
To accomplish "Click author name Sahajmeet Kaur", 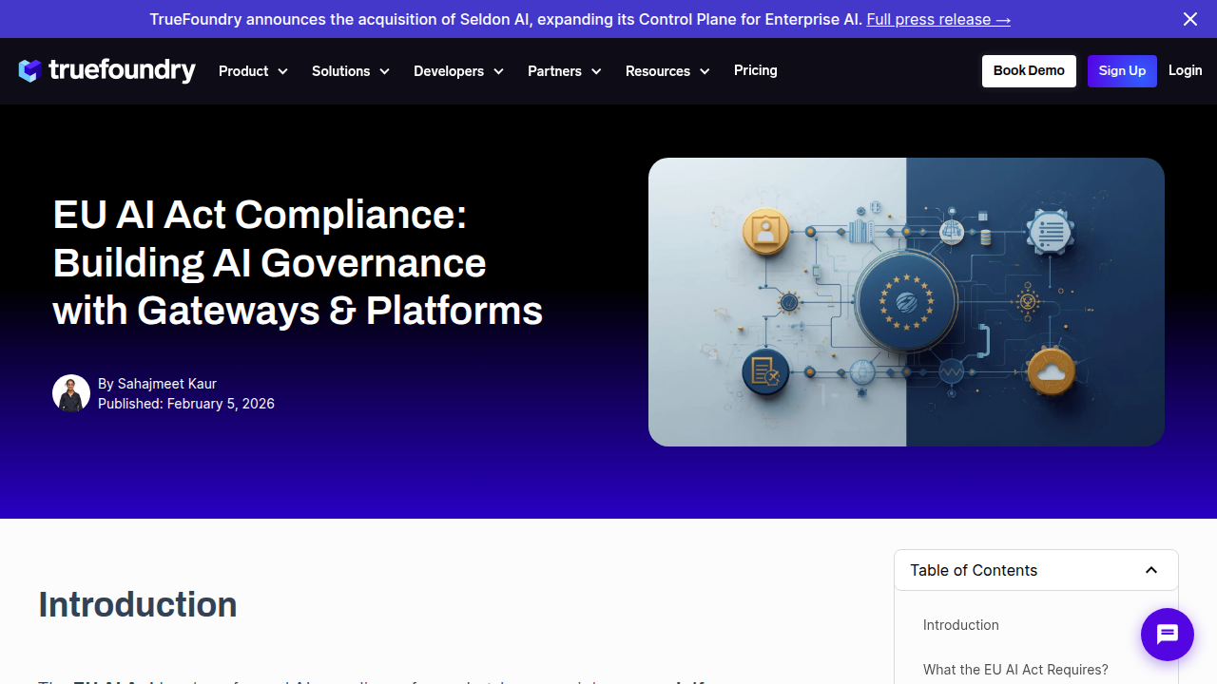I will coord(167,384).
